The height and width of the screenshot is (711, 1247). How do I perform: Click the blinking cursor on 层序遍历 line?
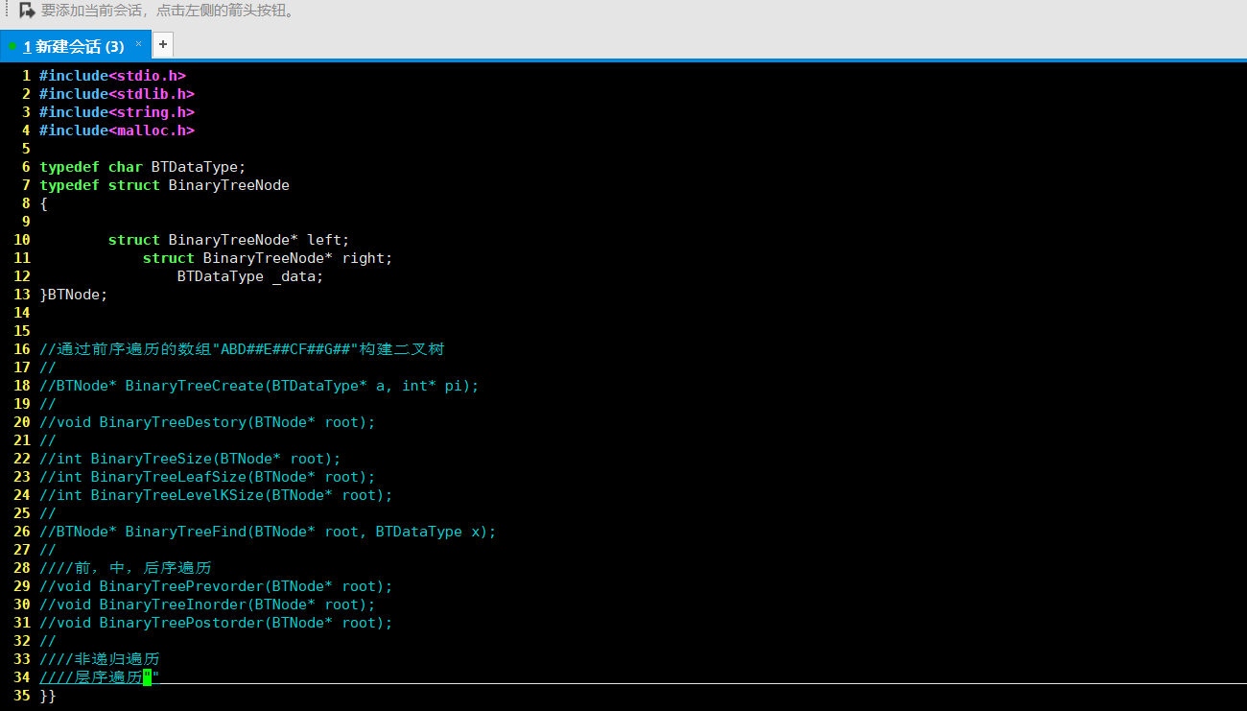(x=147, y=676)
